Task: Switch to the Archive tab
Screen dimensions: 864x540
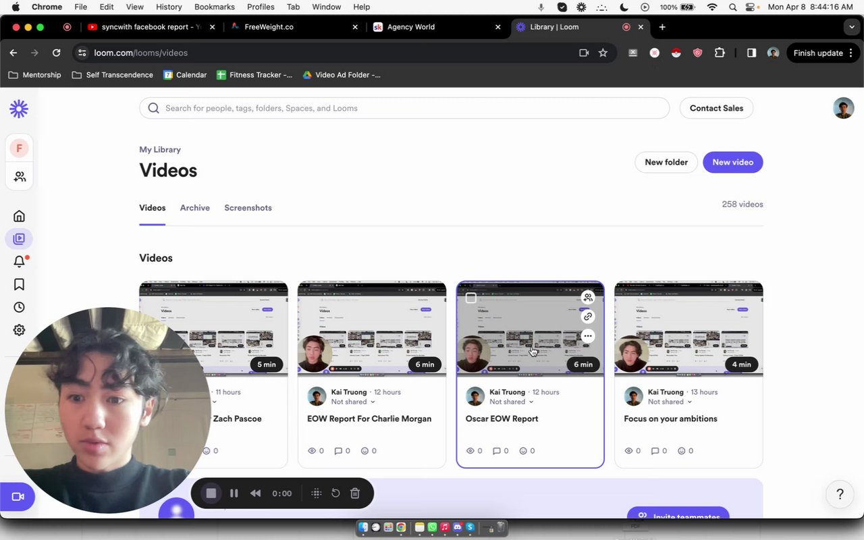Action: click(x=194, y=208)
